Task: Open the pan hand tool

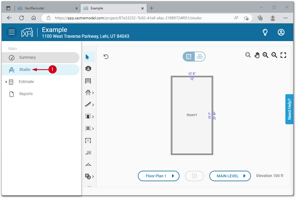Action: [x=257, y=55]
